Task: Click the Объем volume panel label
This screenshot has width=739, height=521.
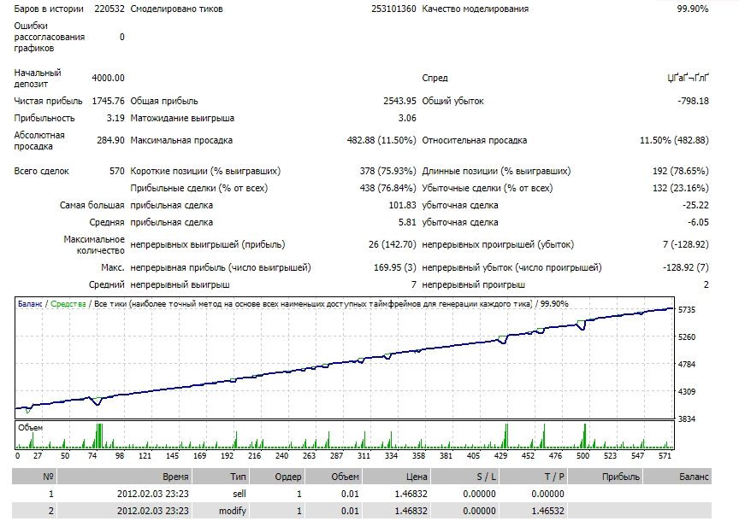Action: point(30,427)
